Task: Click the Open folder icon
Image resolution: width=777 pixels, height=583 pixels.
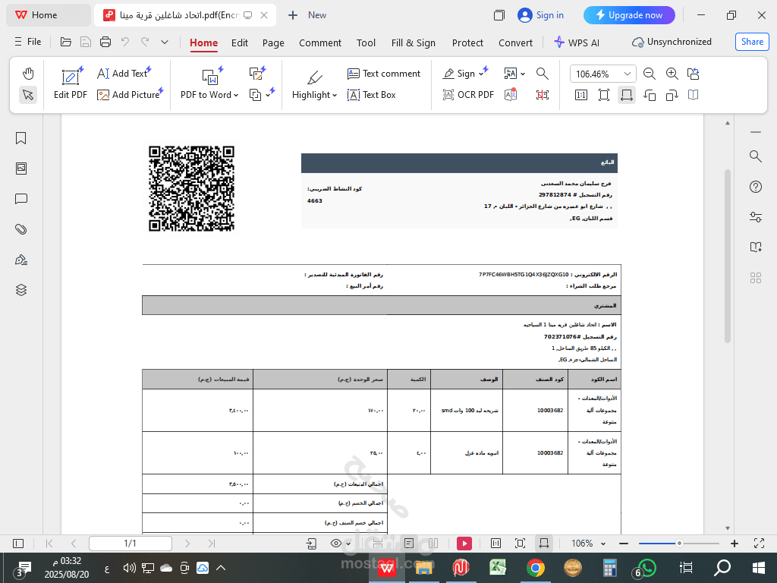Action: tap(65, 43)
